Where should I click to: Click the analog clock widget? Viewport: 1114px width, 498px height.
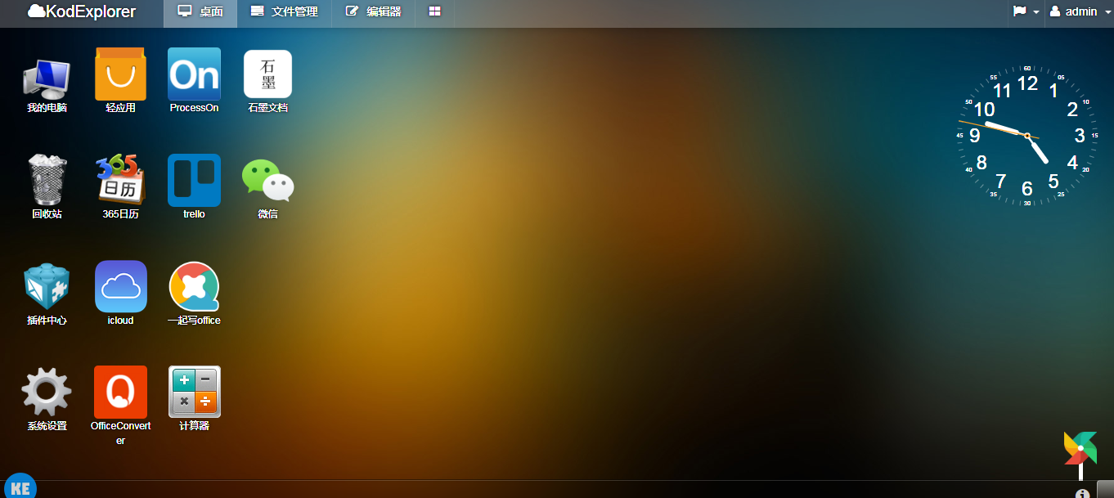point(1028,133)
